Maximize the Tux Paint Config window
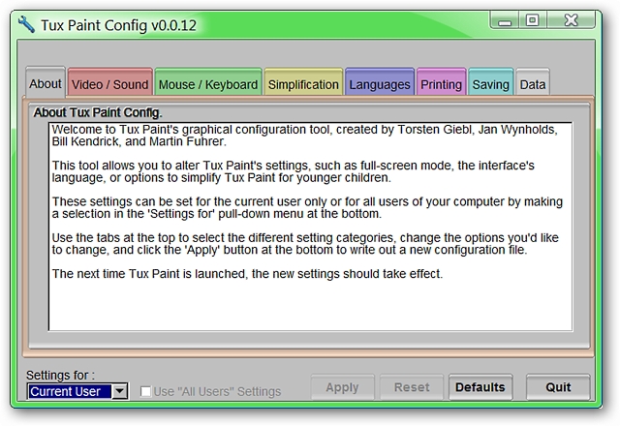Viewport: 620px width, 426px height. tap(532, 20)
